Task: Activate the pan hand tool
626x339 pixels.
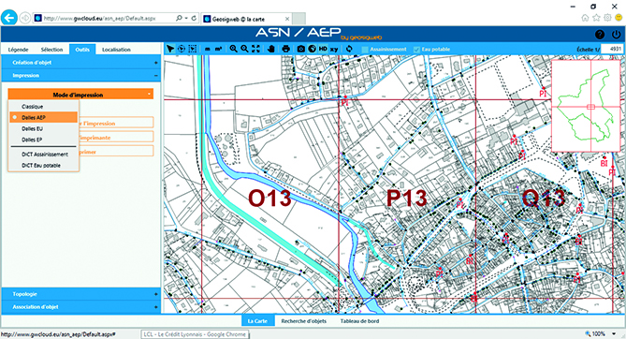Action: (x=271, y=49)
